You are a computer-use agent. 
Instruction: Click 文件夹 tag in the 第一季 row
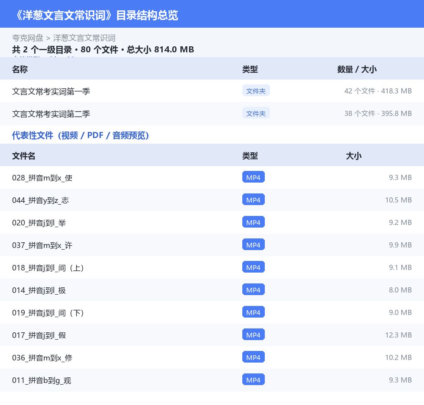[256, 91]
